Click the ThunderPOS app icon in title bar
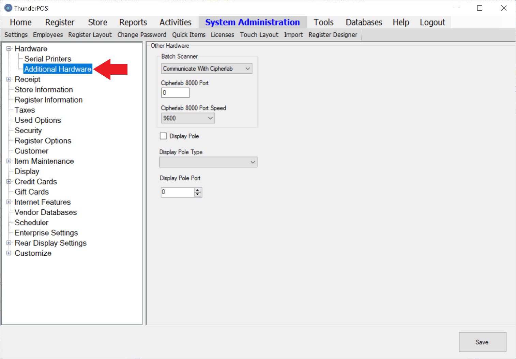516x359 pixels. click(x=8, y=8)
